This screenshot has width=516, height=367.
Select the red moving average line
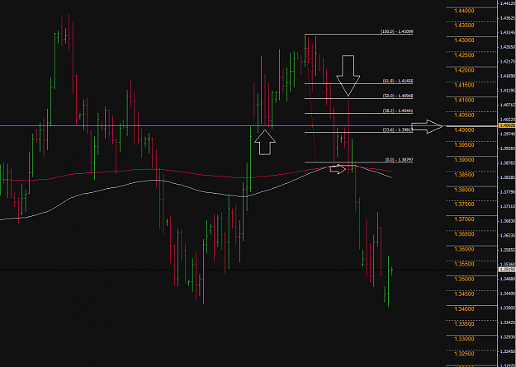(x=197, y=174)
